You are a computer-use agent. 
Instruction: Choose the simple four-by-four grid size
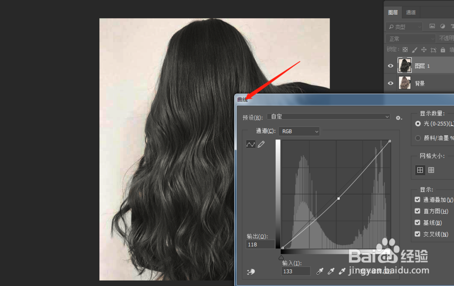pyautogui.click(x=420, y=170)
